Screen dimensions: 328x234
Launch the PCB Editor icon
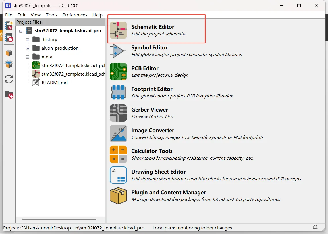pyautogui.click(x=118, y=72)
